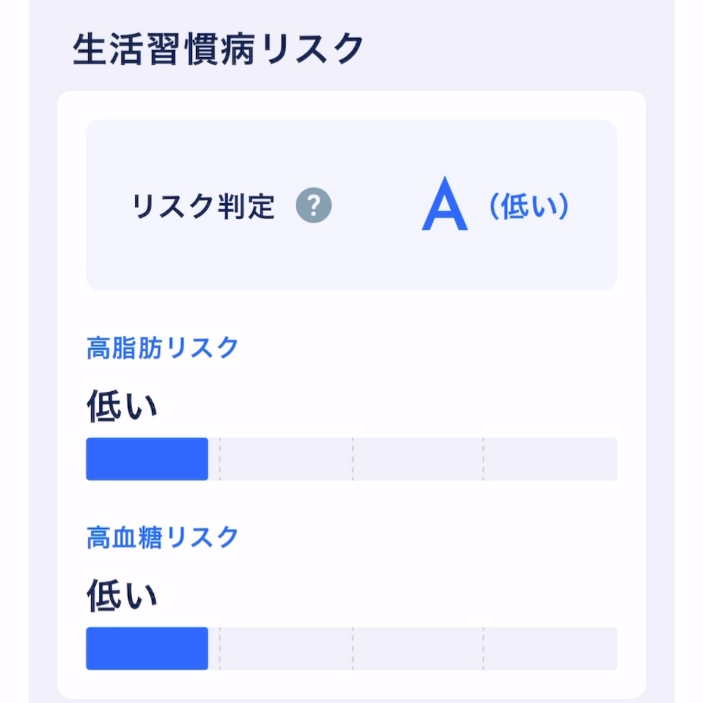Select second segment of 高血糖リスク bar
The width and height of the screenshot is (703, 703).
(x=286, y=649)
